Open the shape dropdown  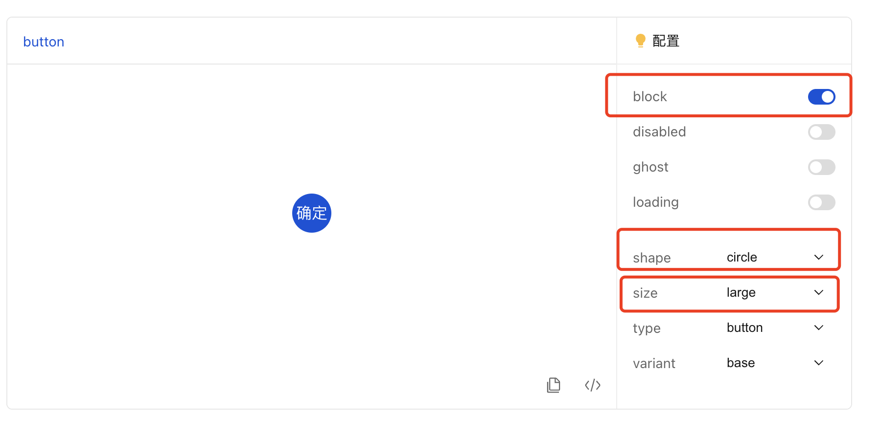click(x=818, y=257)
